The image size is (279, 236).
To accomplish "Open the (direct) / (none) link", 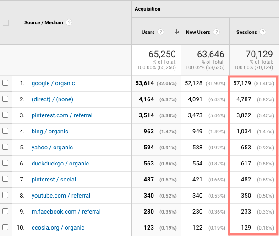I will tap(52, 99).
